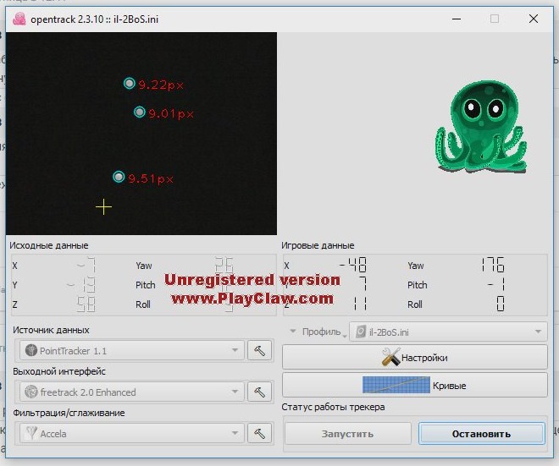The image size is (559, 466).
Task: Click the Исходные данные Z value 58
Action: [86, 304]
